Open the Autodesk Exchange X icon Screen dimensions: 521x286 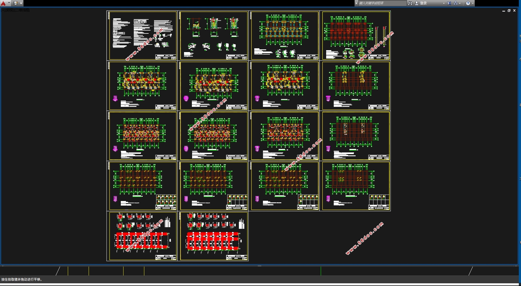[x=449, y=3]
